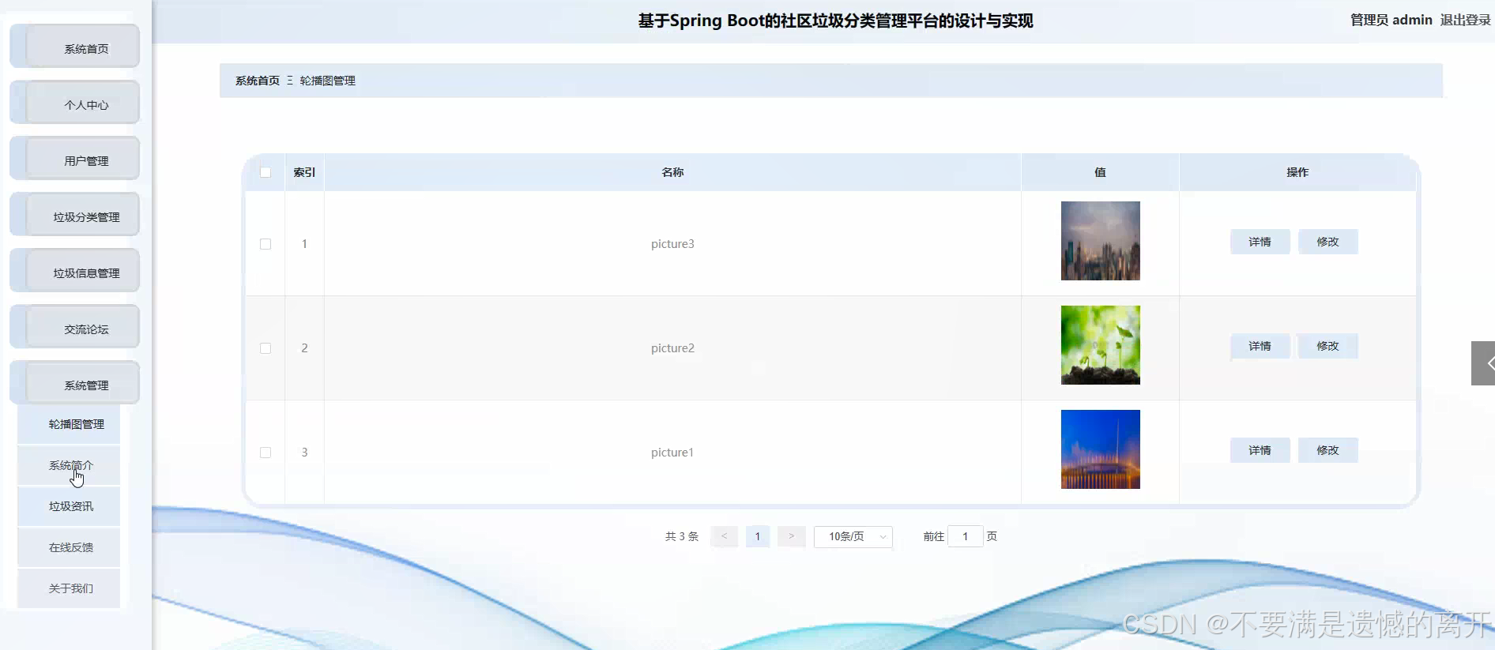Go to the next page arrow

point(791,536)
